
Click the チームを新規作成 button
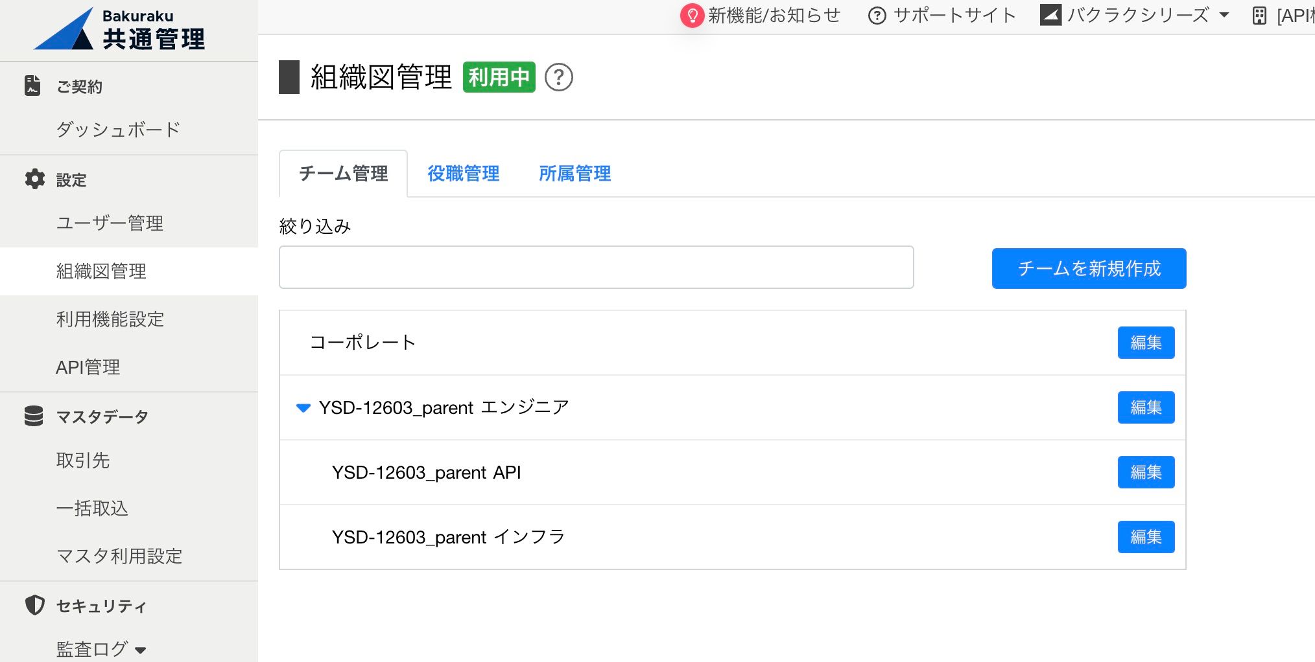click(x=1089, y=268)
